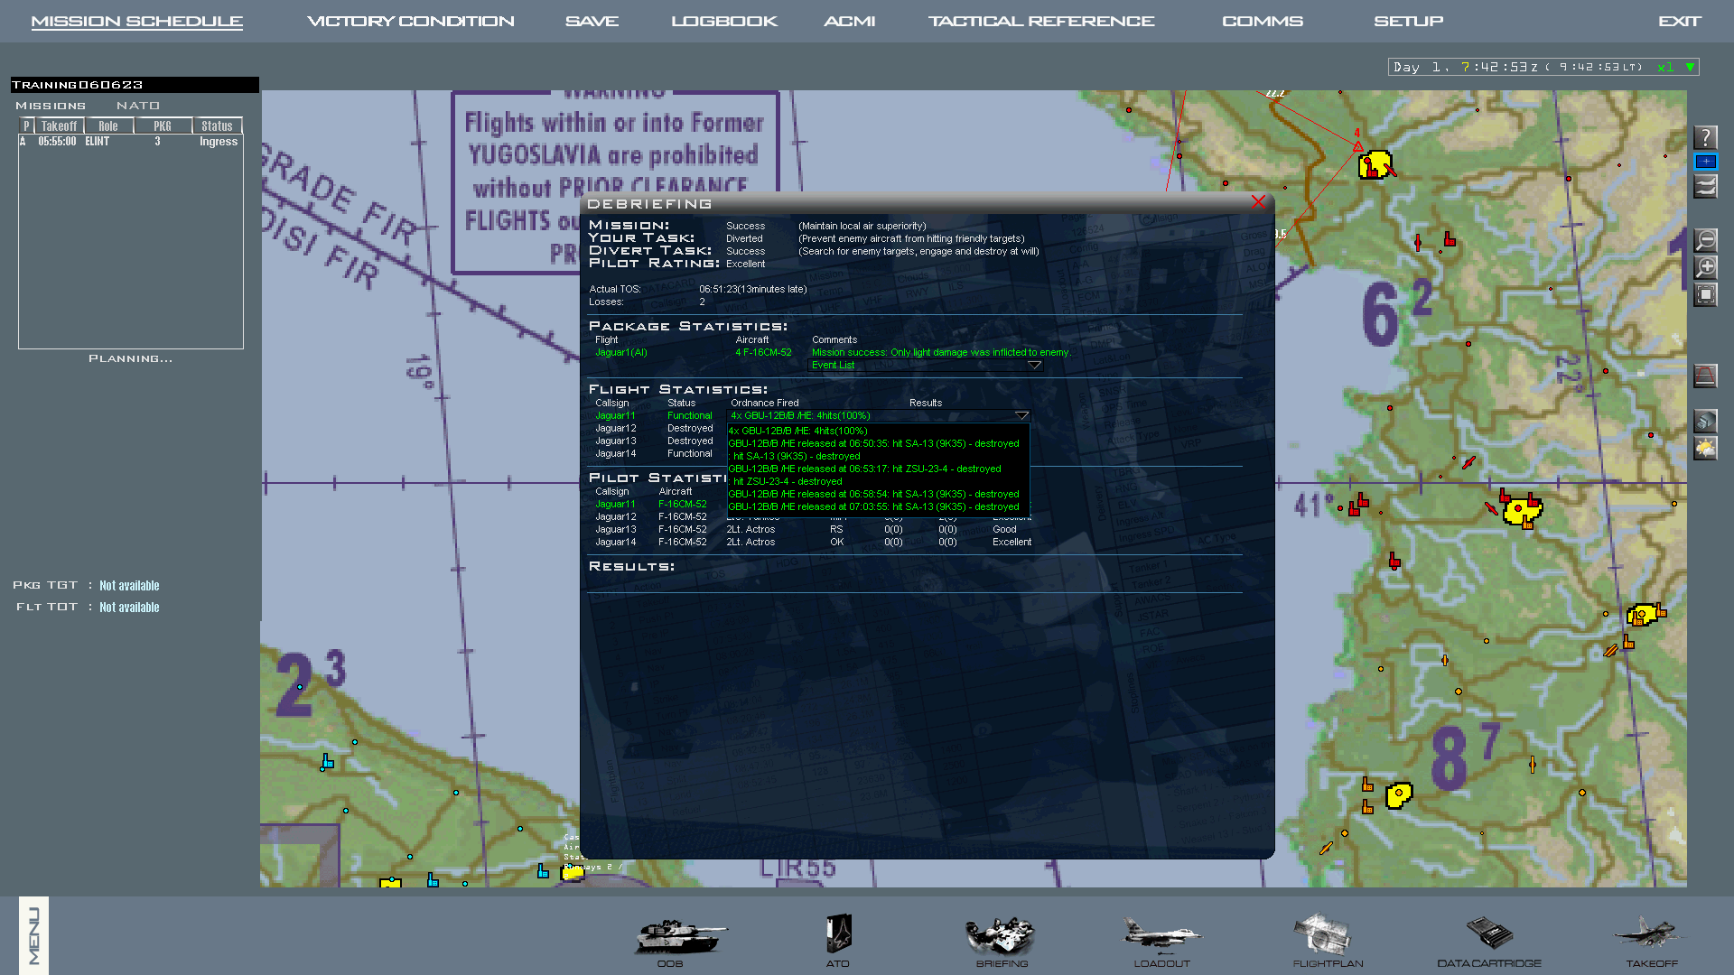The height and width of the screenshot is (975, 1734).
Task: Open Setup menu
Action: (1409, 21)
